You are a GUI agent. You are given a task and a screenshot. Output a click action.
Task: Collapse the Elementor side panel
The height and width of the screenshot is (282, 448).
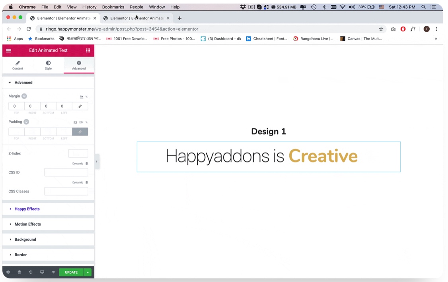97,162
